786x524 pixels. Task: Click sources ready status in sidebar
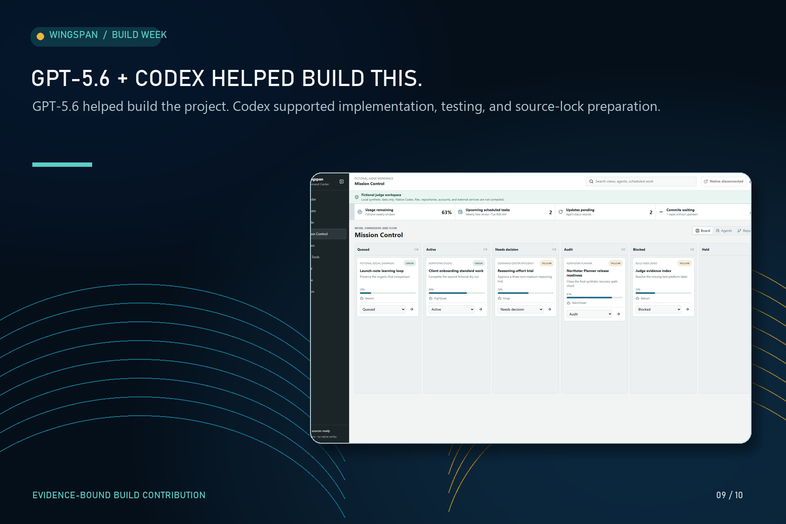321,431
